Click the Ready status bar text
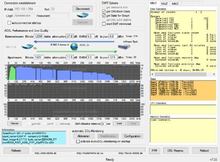The image size is (220, 162). 110,160
